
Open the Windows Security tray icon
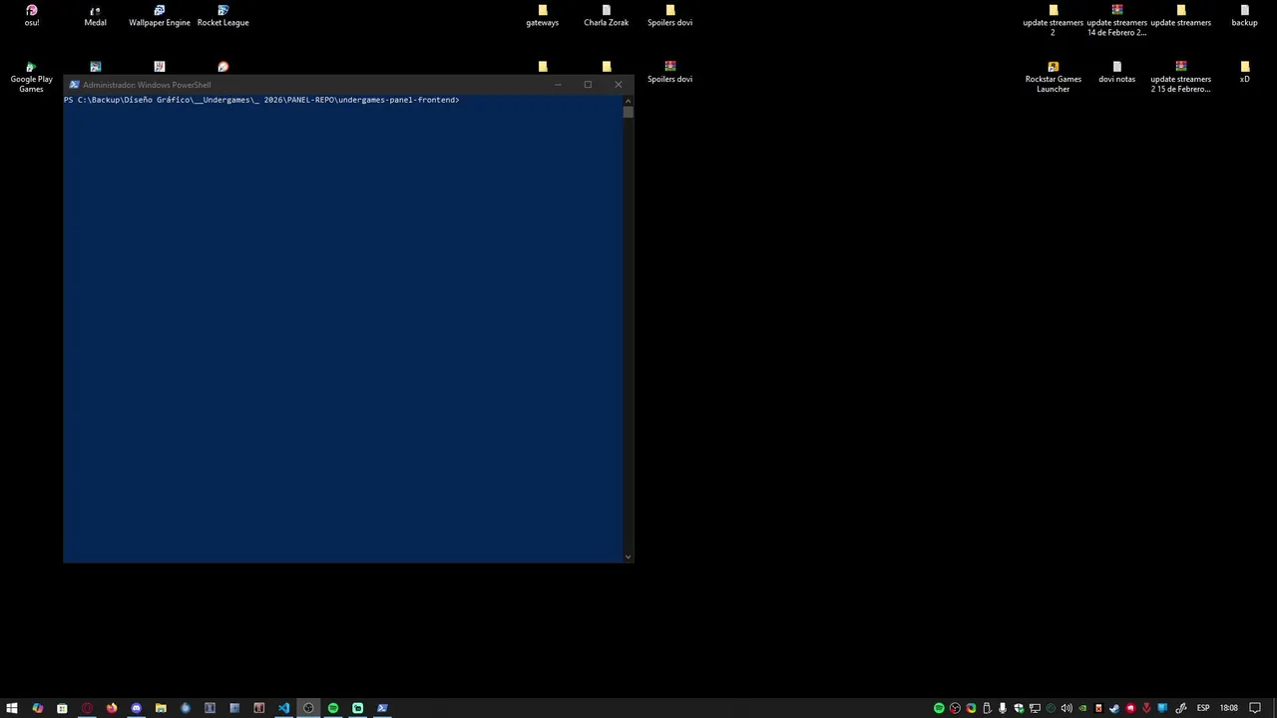pyautogui.click(x=1019, y=708)
